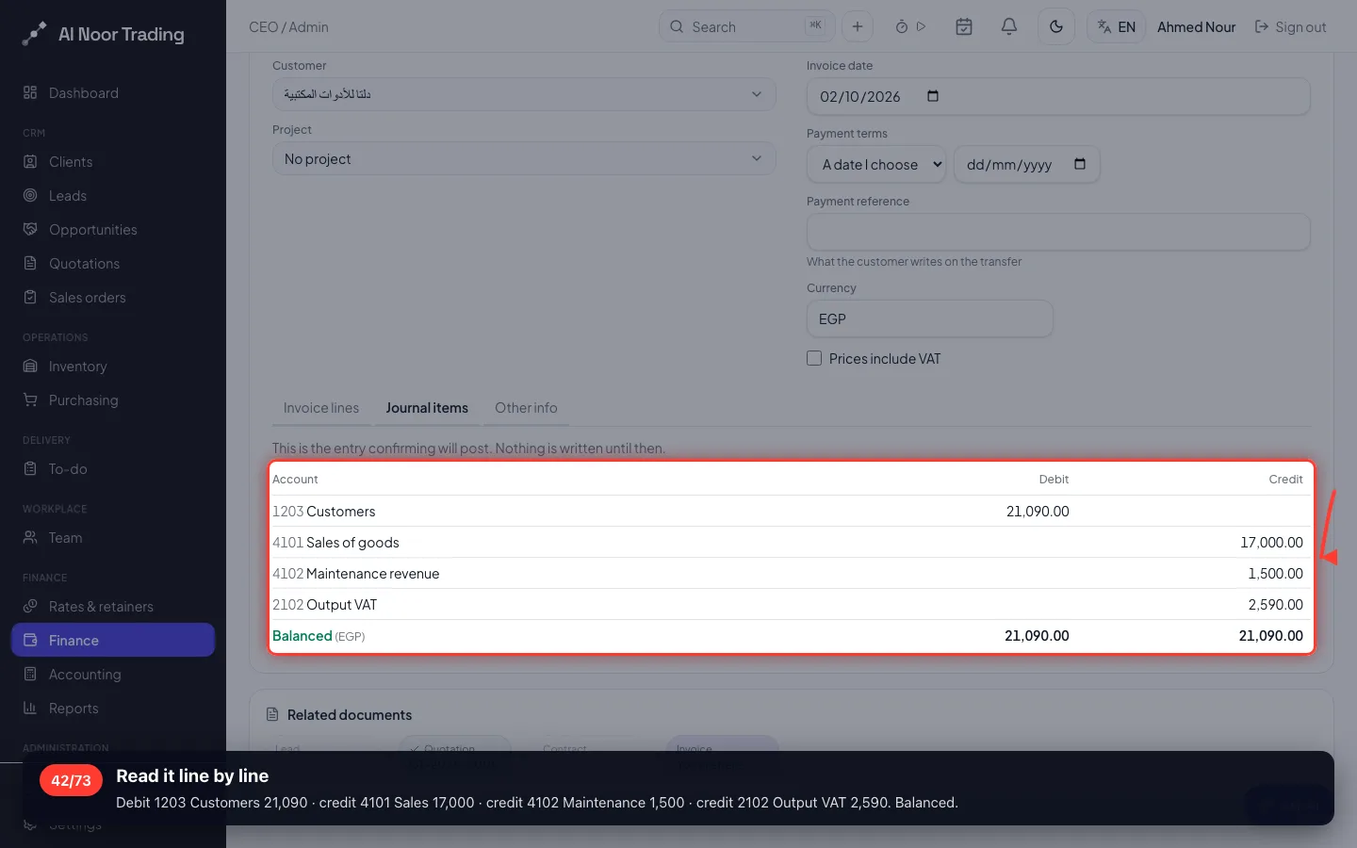Open Reports in the sidebar
Screen dimensions: 1357x848
click(113, 709)
